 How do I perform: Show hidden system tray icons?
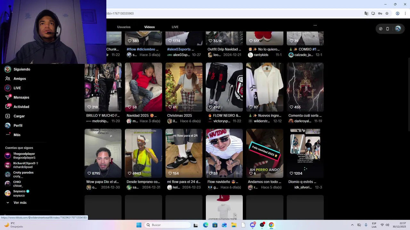pos(352,225)
